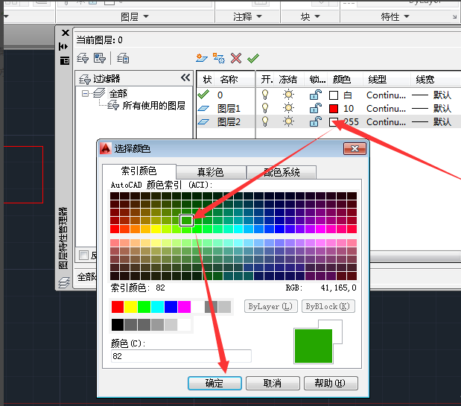The width and height of the screenshot is (461, 406).
Task: Choose the blue standard color swatch
Action: pos(171,307)
